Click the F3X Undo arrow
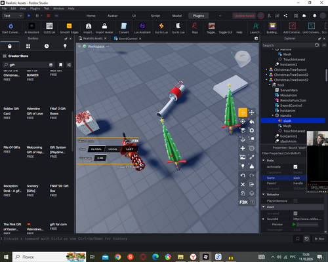Screen dimensions: 328x262 [x=243, y=176]
